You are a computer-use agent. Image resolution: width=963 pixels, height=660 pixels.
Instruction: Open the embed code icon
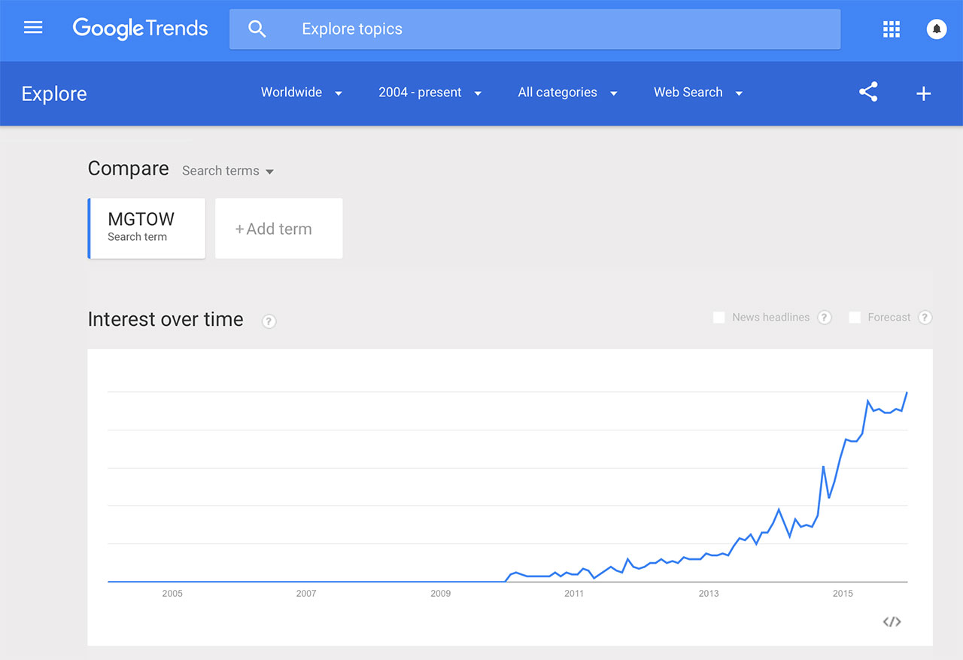[892, 622]
